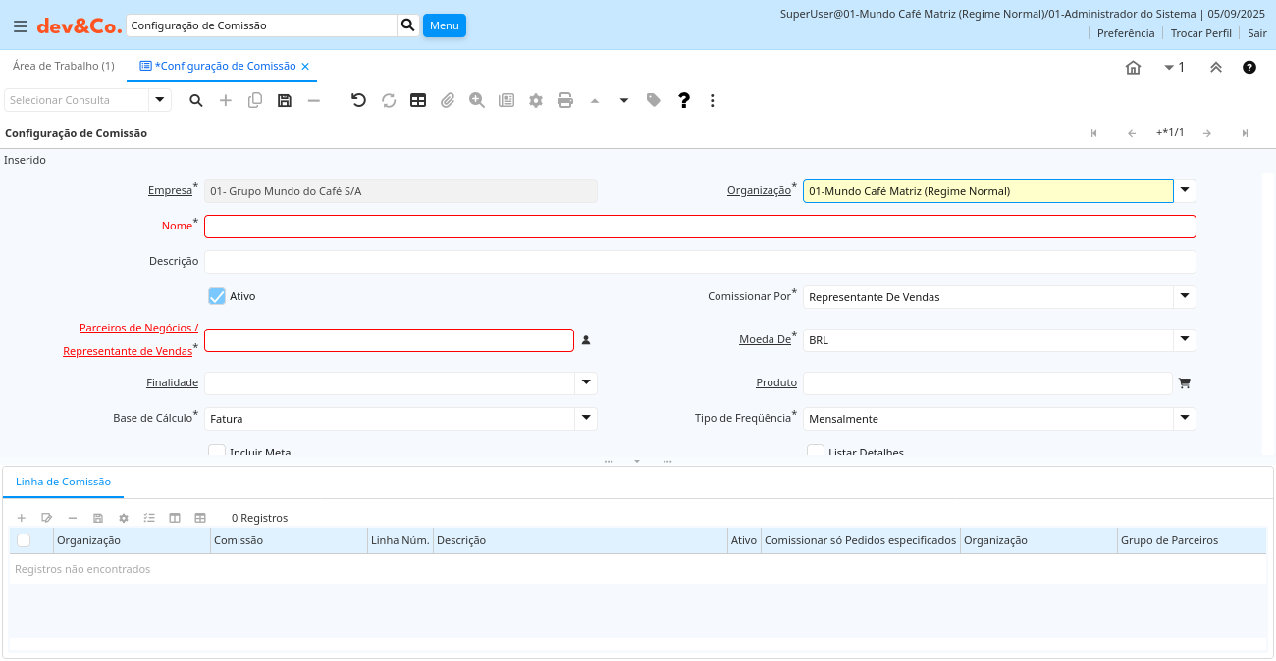Click the Help question mark toolbar icon
Image resolution: width=1276 pixels, height=661 pixels.
pyautogui.click(x=684, y=100)
